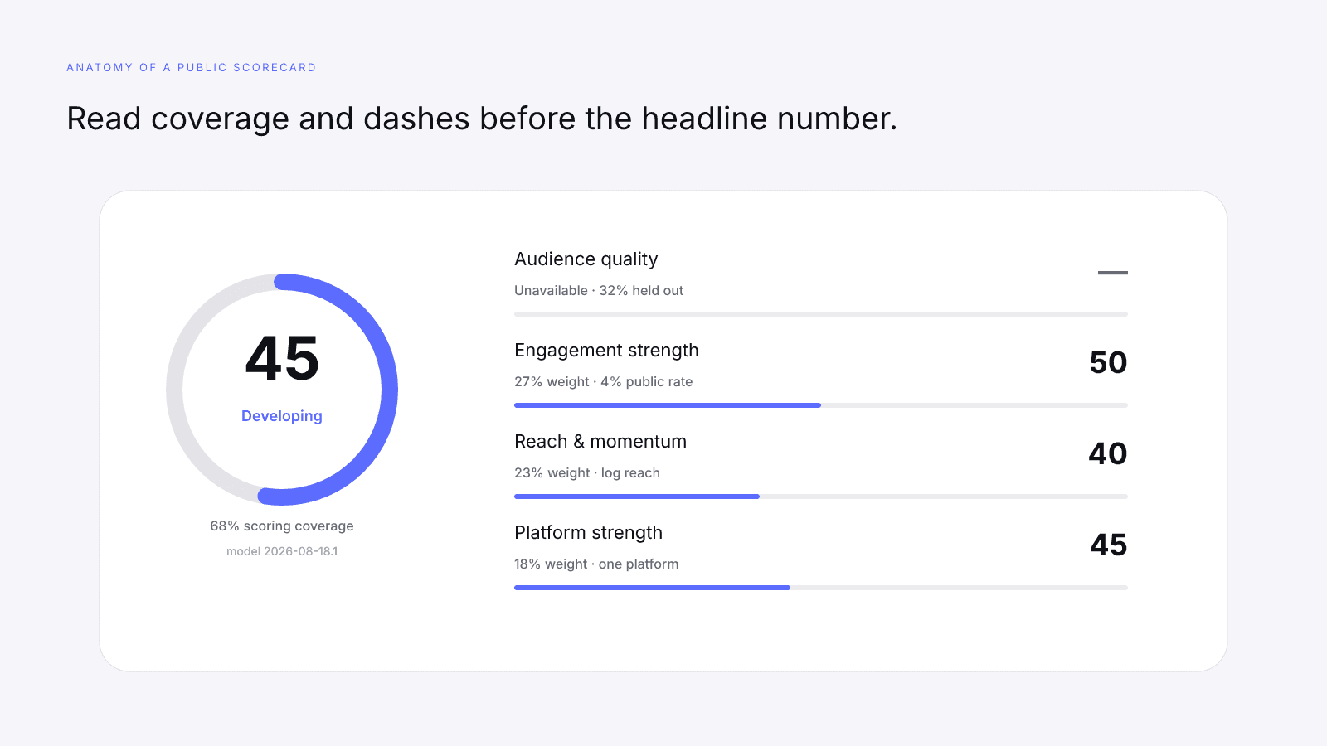Click the headline about reading coverage and dashes

coord(482,119)
